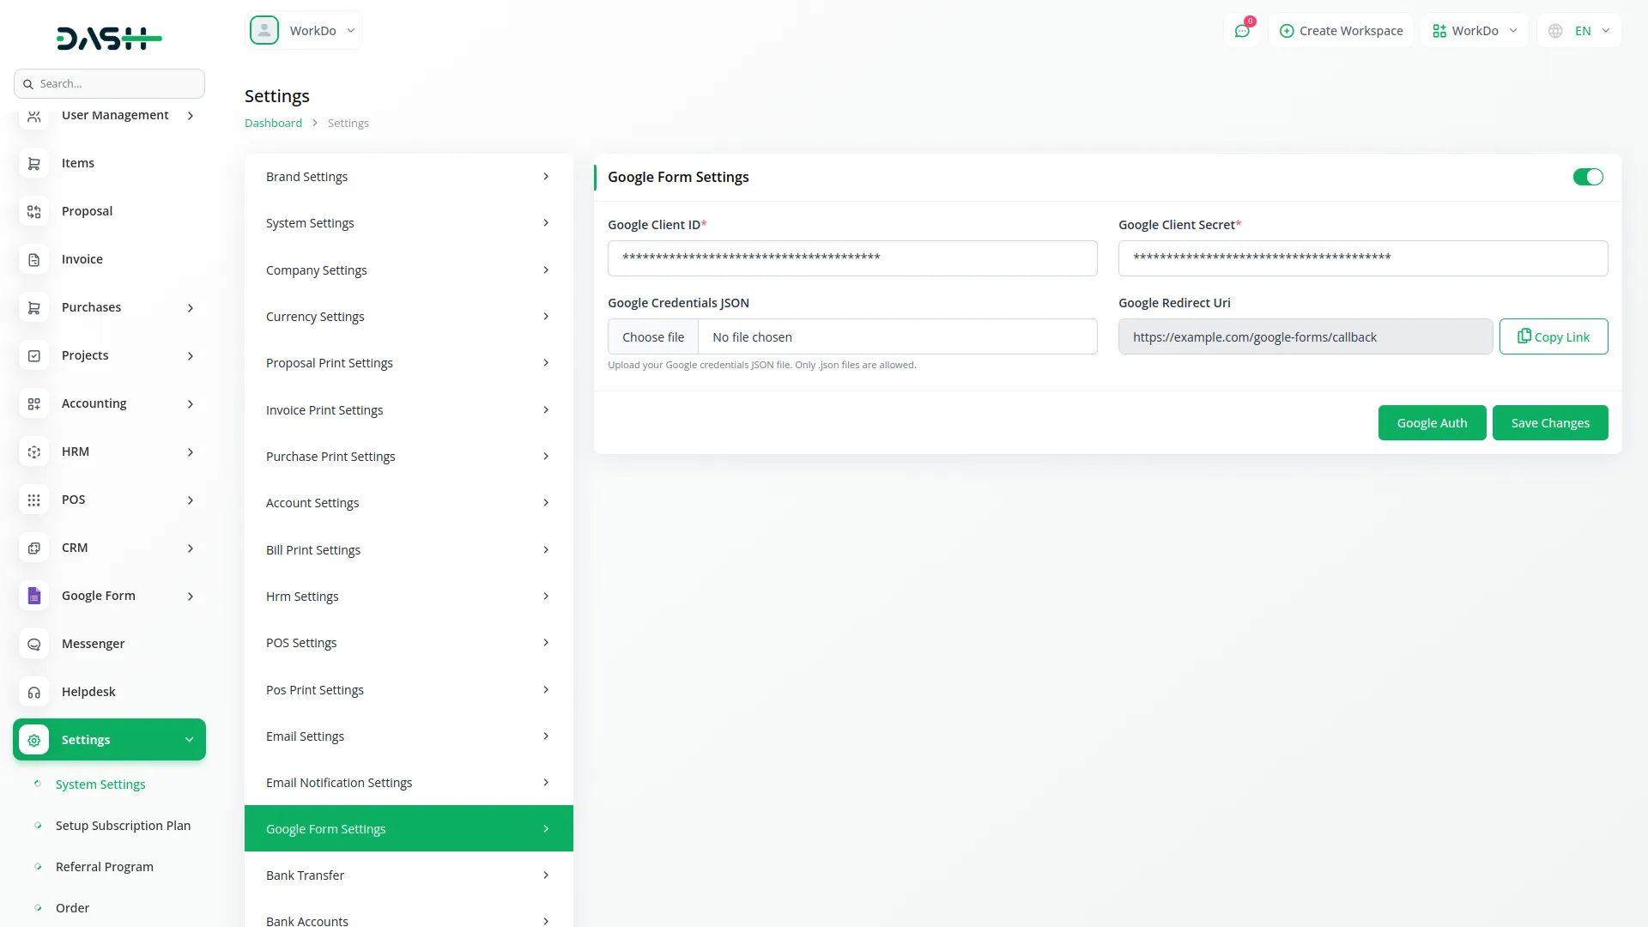Open the EN language selector
Screen dimensions: 1648x927
pyautogui.click(x=1578, y=30)
